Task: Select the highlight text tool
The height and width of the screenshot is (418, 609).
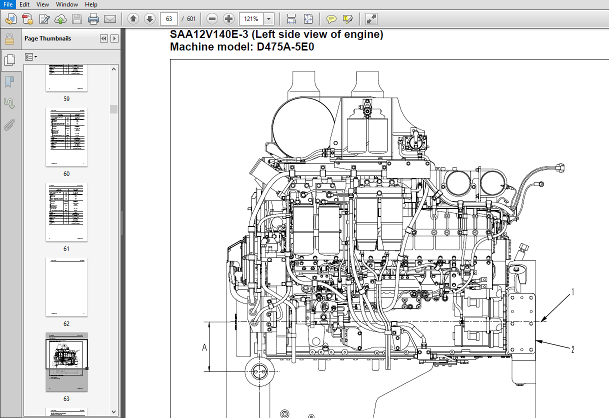Action: 347,19
